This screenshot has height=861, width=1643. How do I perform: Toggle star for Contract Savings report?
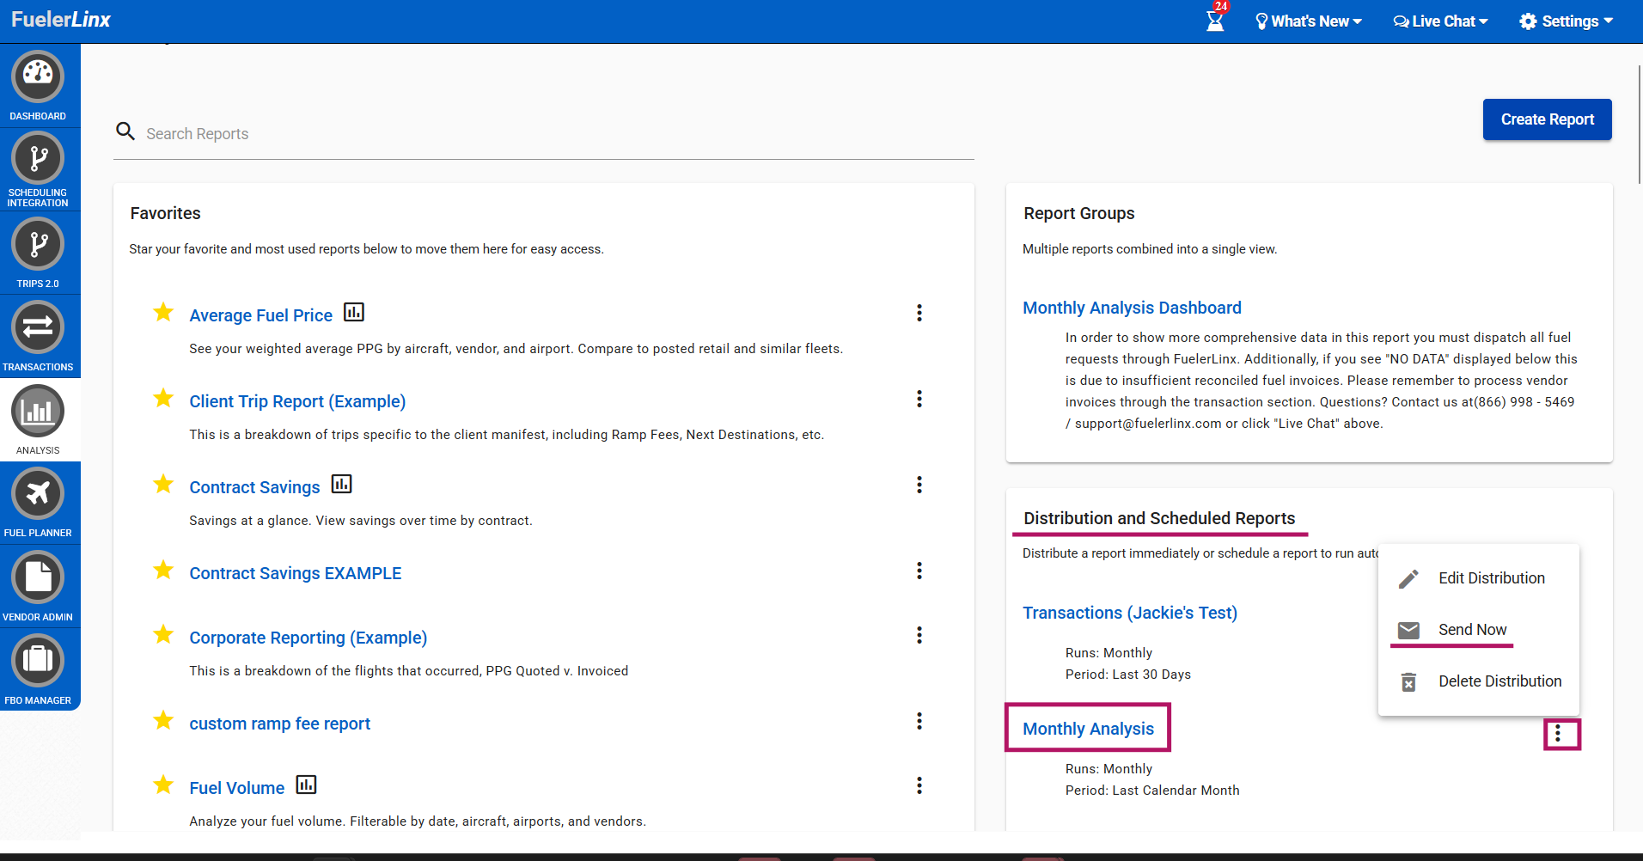click(163, 484)
